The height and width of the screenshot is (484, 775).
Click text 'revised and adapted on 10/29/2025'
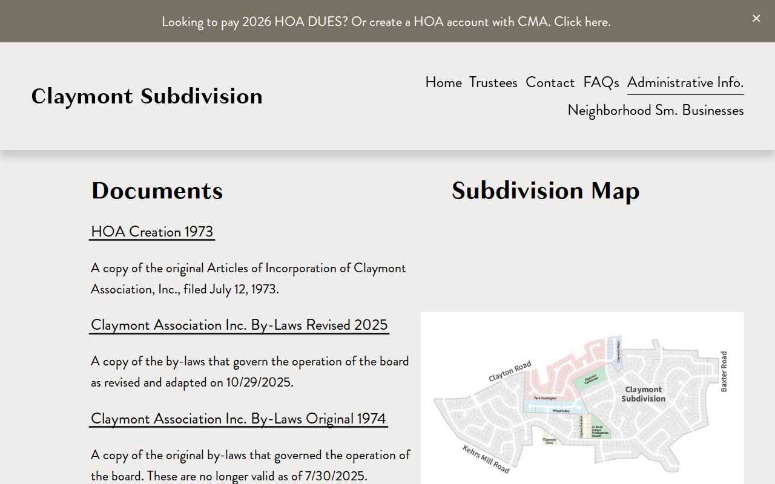click(198, 382)
